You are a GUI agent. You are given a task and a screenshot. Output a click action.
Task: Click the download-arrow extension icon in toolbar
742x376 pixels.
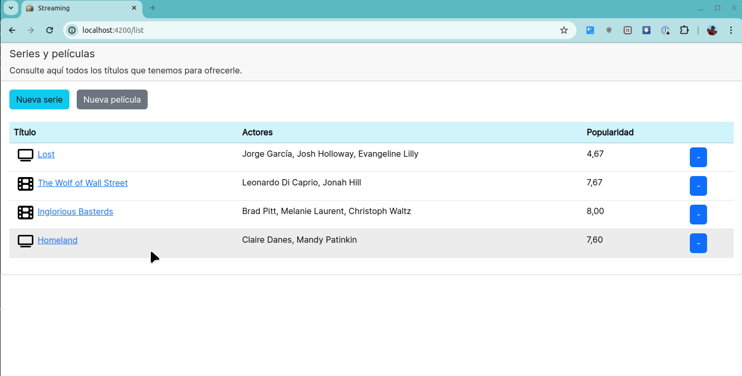tap(647, 30)
